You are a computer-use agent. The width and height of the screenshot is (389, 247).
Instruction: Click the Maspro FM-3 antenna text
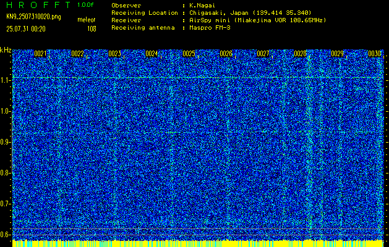(x=210, y=28)
